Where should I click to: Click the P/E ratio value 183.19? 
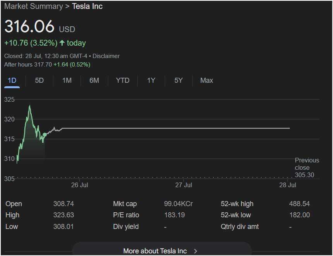click(x=174, y=215)
